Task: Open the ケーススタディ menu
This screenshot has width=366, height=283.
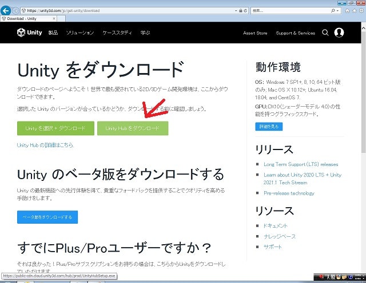Action: 117,33
